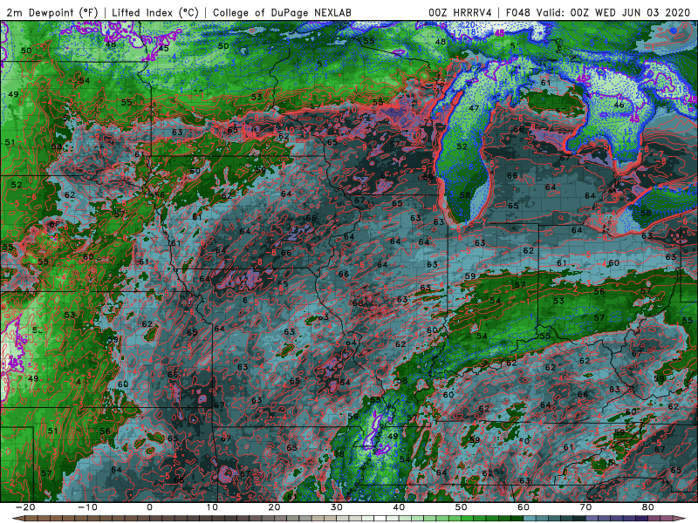Viewport: 698px width, 523px height.
Task: Click the "47" dewpoint value over Lake Michigan
Action: (474, 108)
